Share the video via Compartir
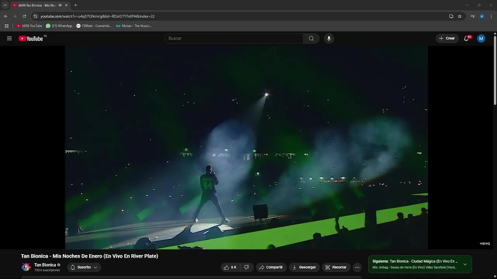The height and width of the screenshot is (279, 497). [271, 267]
